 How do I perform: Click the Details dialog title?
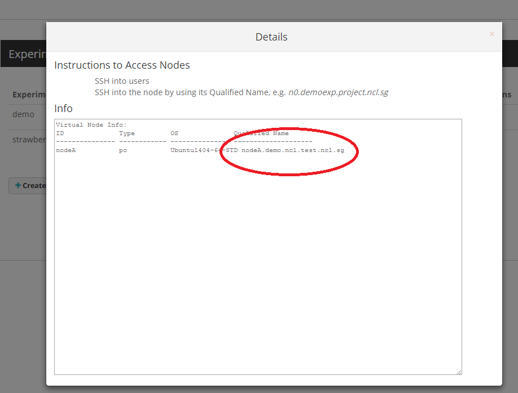pos(271,37)
